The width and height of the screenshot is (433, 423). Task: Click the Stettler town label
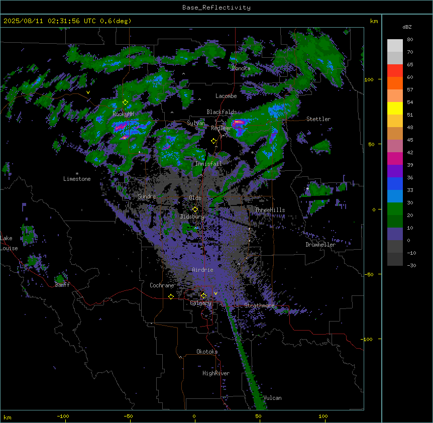coord(318,119)
